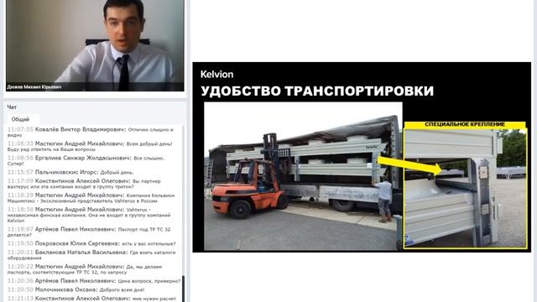Screen dimensions: 537x302
Task: Click Константинов's 11:17:09 question about вахтерус
Action: tap(84, 184)
